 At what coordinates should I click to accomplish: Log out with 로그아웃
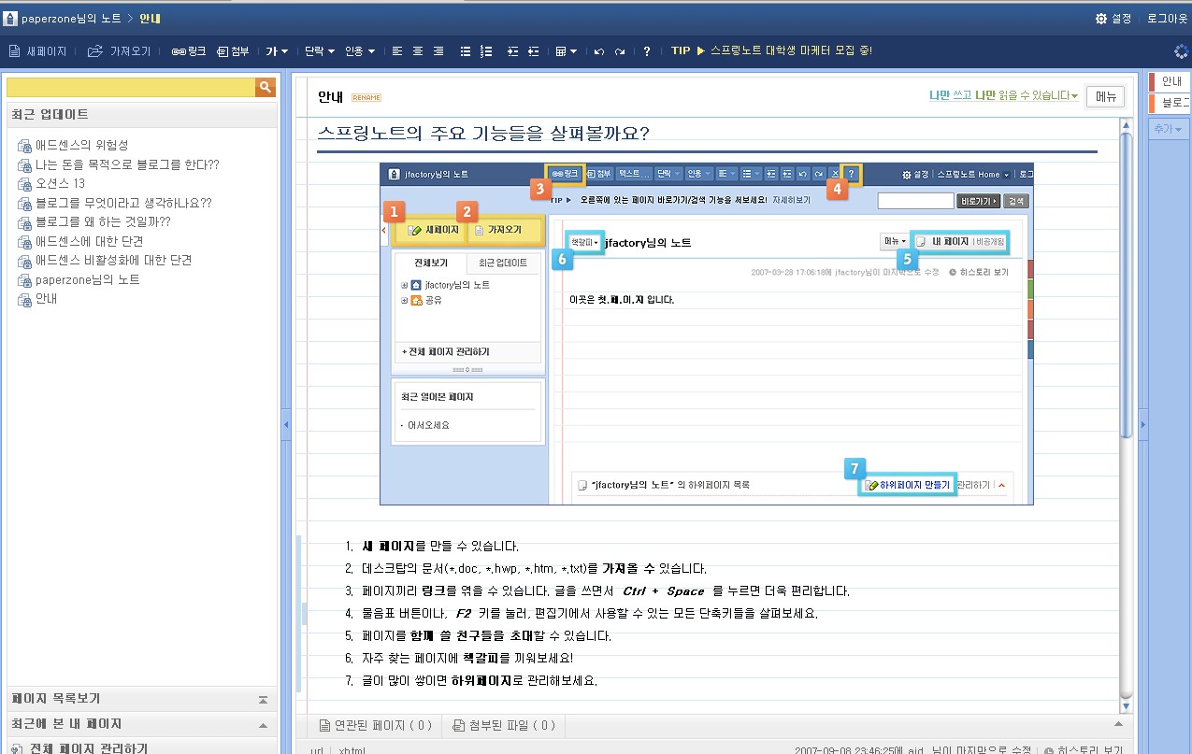[x=1167, y=18]
